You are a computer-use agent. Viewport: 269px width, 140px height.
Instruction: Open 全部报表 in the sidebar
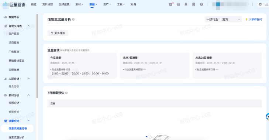[14, 70]
